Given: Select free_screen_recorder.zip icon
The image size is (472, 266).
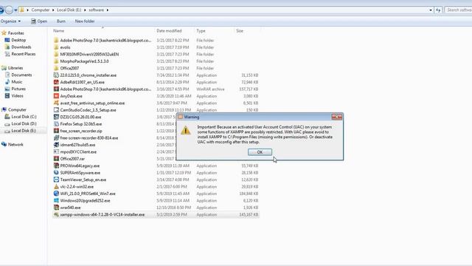Looking at the screenshot, I should point(56,131).
